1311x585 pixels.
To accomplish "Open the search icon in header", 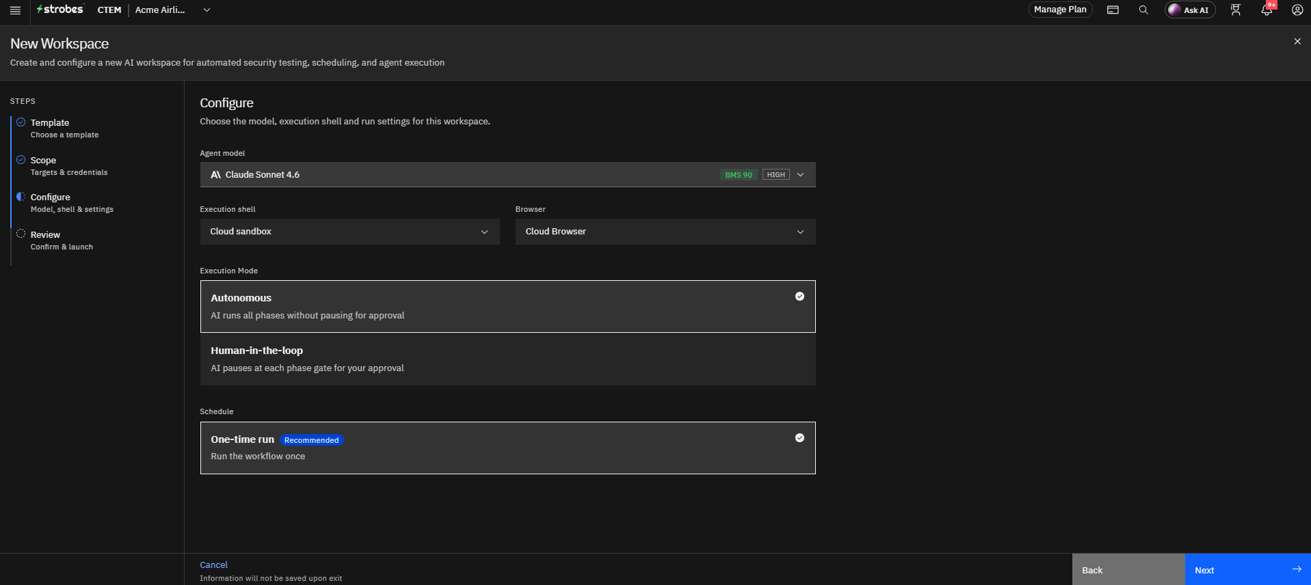I will (1143, 10).
